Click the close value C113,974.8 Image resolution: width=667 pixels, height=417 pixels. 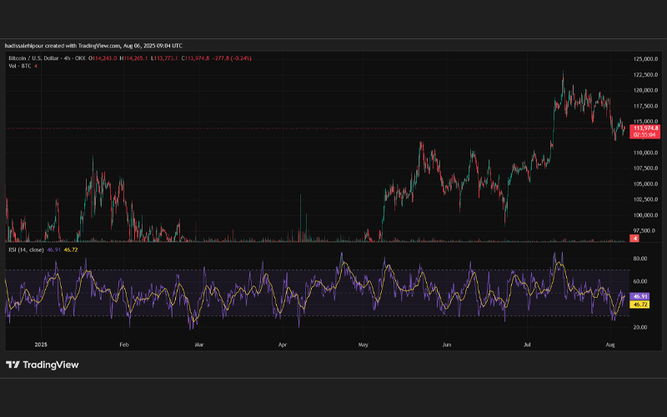pos(195,58)
